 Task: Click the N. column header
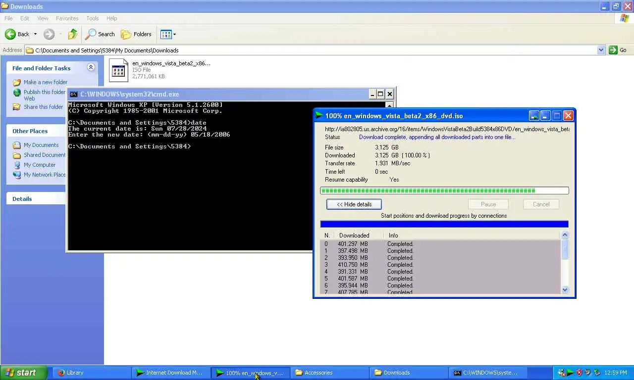pyautogui.click(x=327, y=236)
